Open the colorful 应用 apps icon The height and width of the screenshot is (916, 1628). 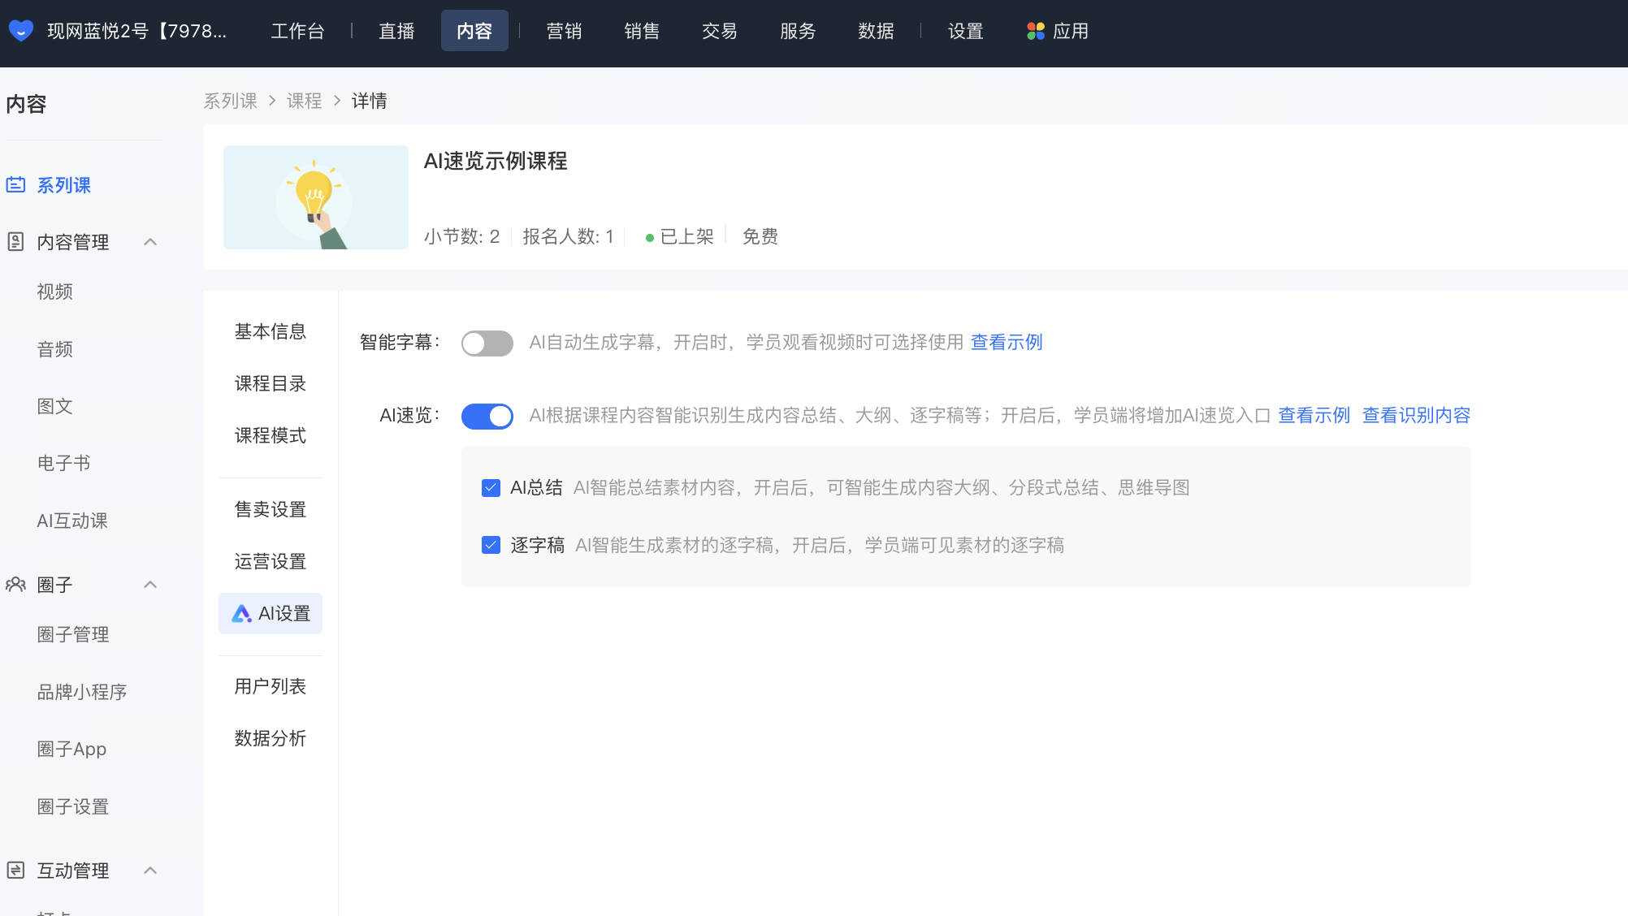point(1035,31)
